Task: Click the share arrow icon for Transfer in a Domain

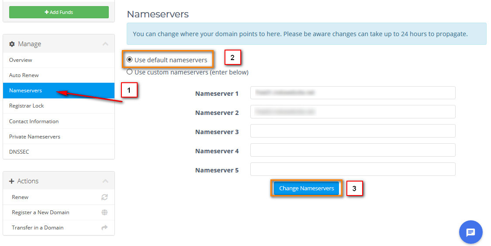Action: tap(104, 228)
